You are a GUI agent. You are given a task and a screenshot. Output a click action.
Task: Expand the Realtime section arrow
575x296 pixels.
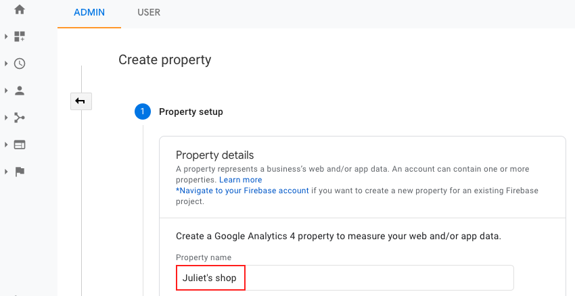(6, 64)
